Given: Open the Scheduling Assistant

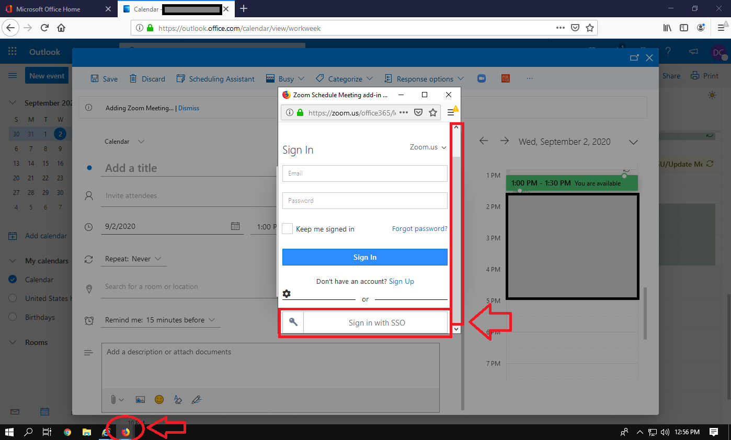Looking at the screenshot, I should (215, 79).
